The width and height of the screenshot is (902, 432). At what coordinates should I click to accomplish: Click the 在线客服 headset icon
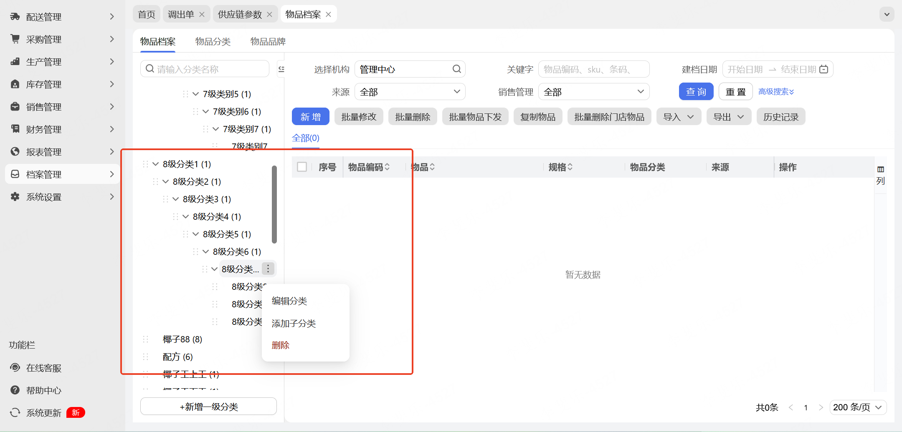click(15, 368)
